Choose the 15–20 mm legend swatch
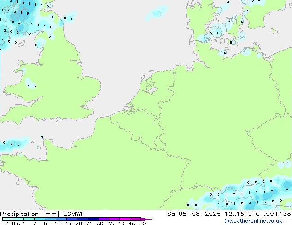Viewport: 292px width, 225px height. [71, 219]
